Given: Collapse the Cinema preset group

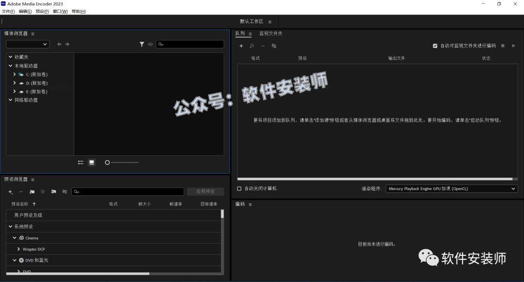Looking at the screenshot, I should [x=15, y=238].
